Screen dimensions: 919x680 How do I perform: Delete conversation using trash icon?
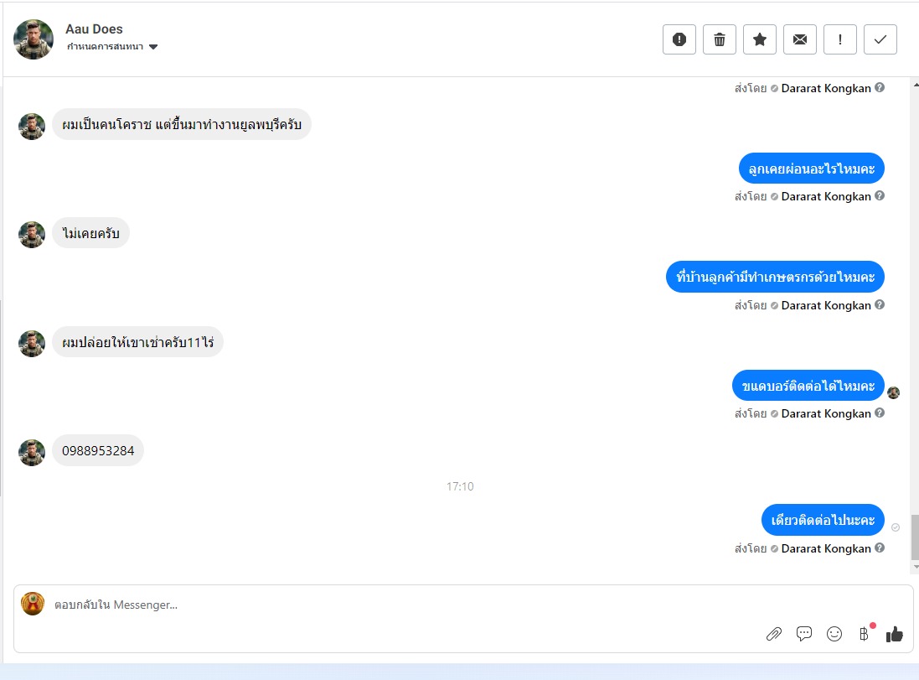click(719, 39)
